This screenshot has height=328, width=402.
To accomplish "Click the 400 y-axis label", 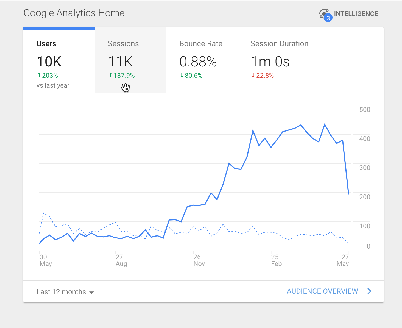I will point(365,139).
